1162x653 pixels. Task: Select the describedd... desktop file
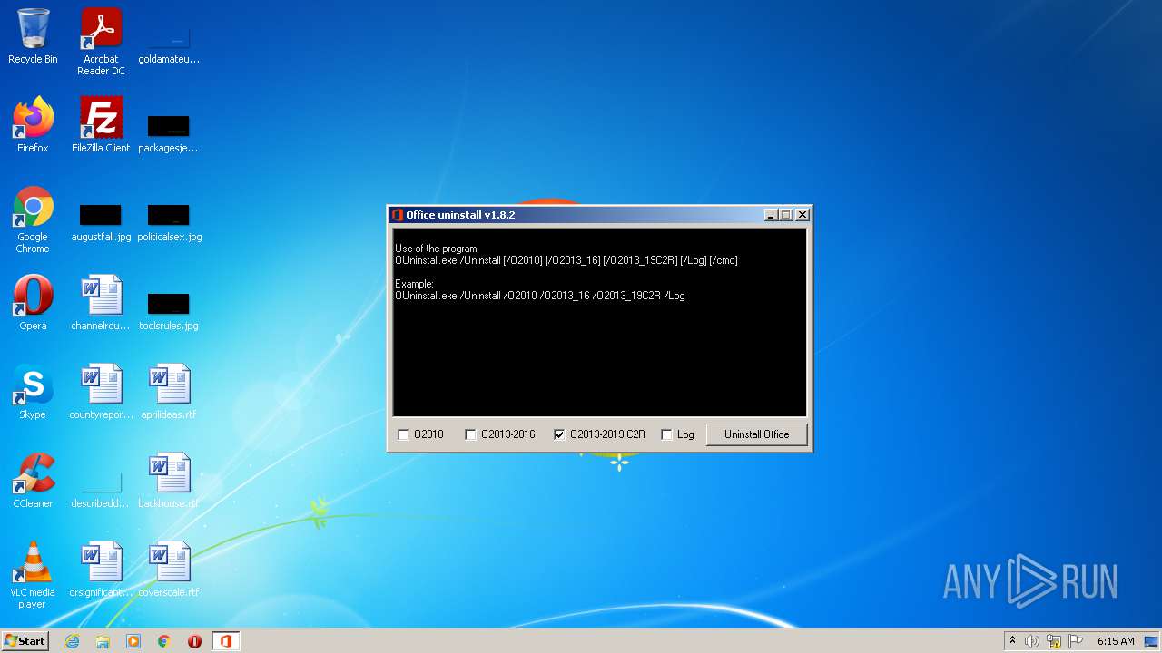101,491
